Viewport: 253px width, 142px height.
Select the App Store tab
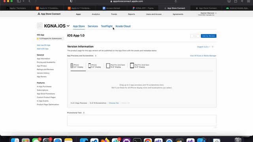tap(79, 26)
